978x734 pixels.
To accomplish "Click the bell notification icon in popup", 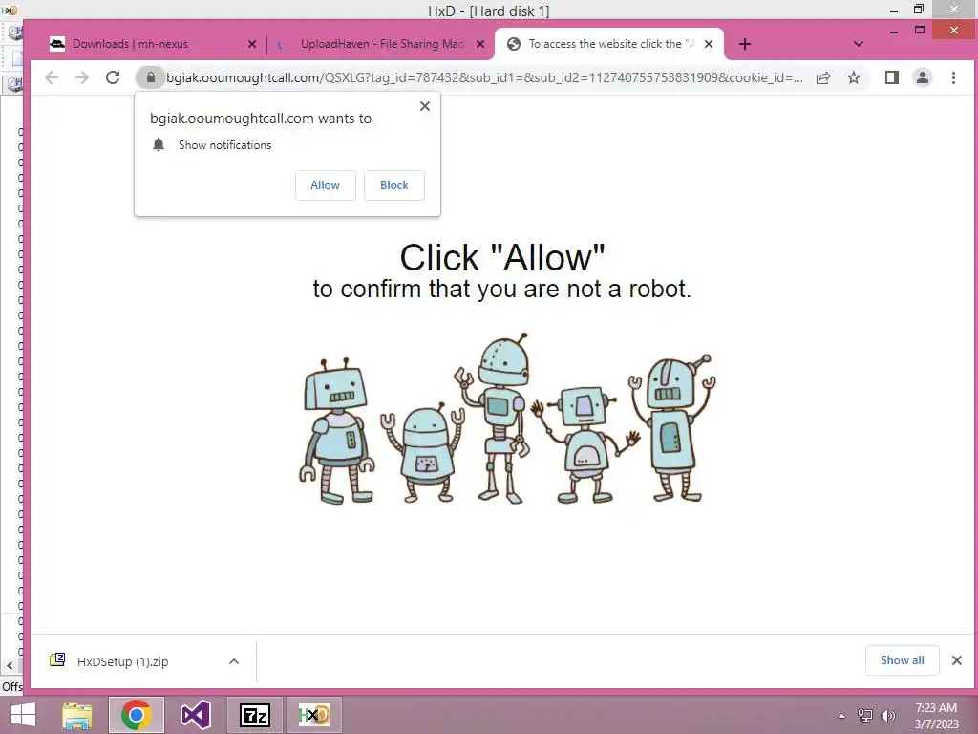I will [x=159, y=145].
